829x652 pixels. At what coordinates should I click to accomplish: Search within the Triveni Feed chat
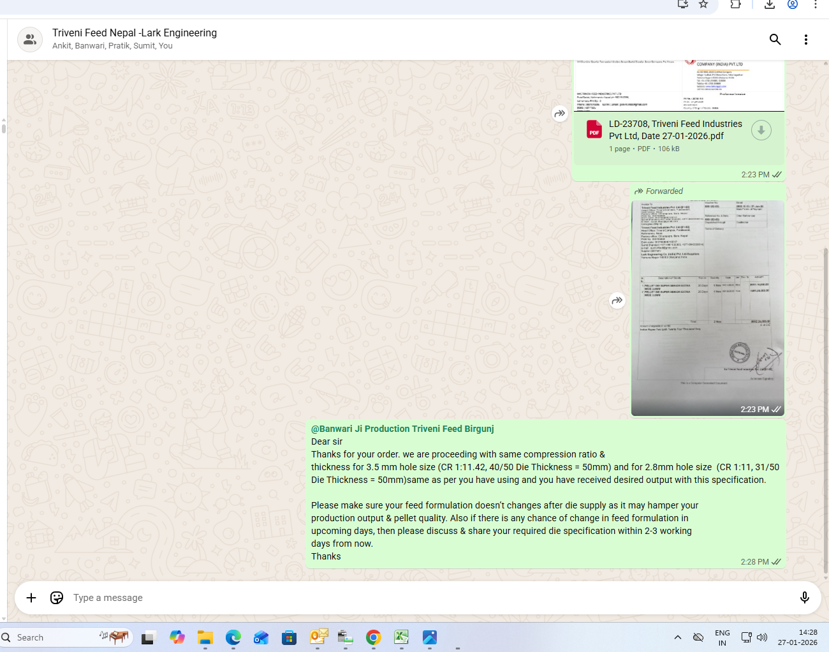tap(775, 40)
